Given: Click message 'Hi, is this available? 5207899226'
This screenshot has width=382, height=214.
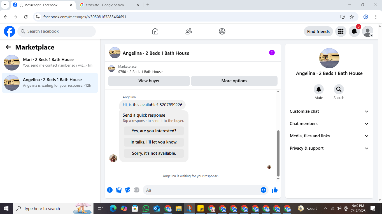Looking at the screenshot, I should (152, 105).
